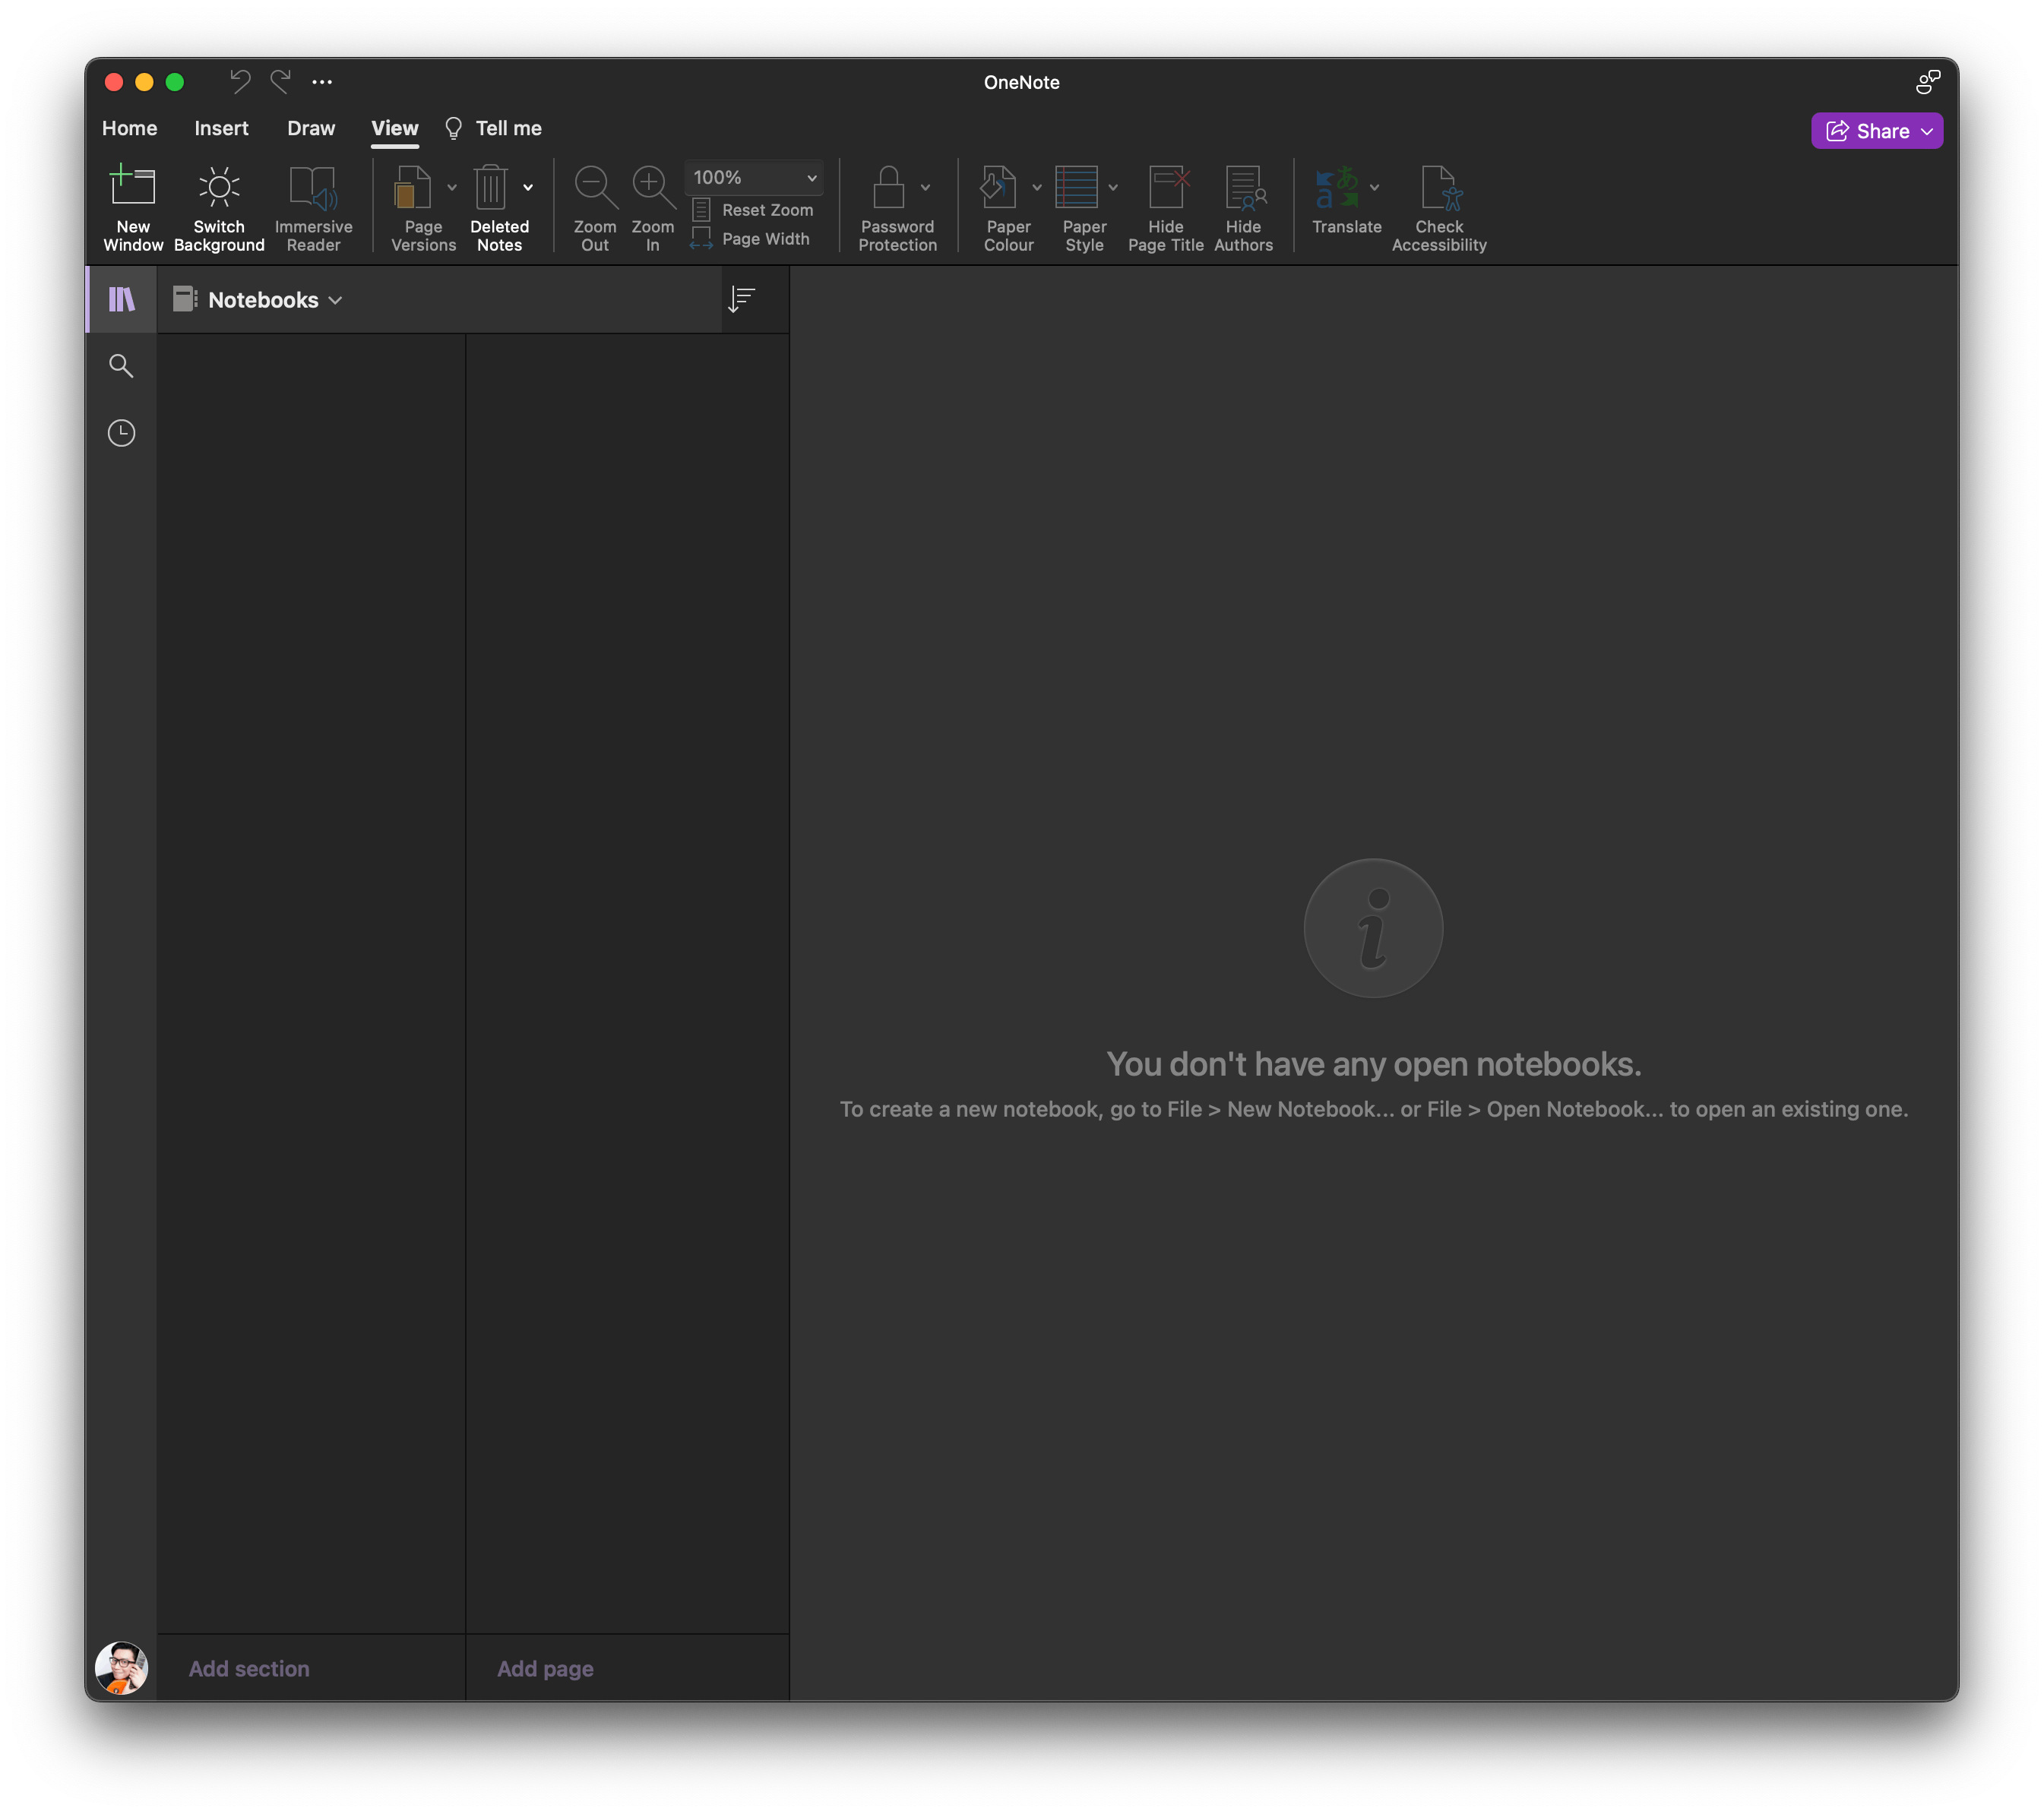Click the user profile picture
Viewport: 2044px width, 1814px height.
(121, 1667)
